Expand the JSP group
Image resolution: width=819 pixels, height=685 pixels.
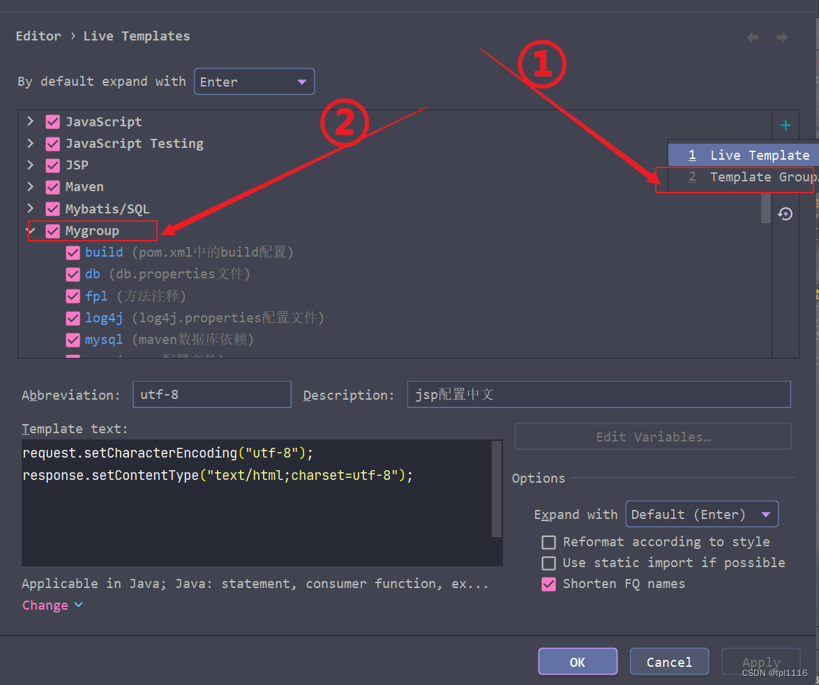click(x=30, y=165)
